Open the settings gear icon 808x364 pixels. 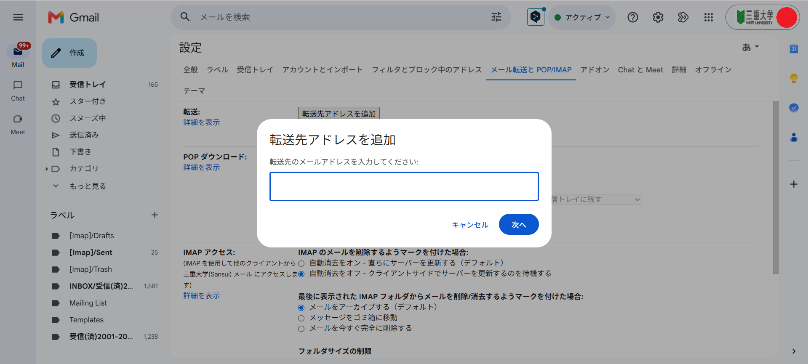point(658,17)
